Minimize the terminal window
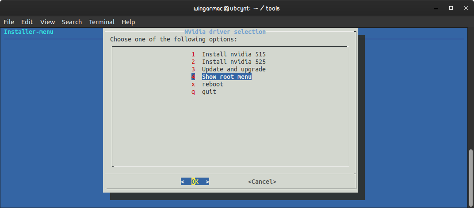This screenshot has height=208, width=474. [x=436, y=8]
